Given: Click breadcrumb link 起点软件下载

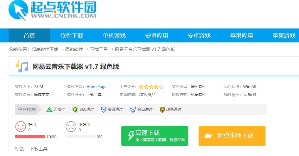Looking at the screenshot, I should point(45,50).
